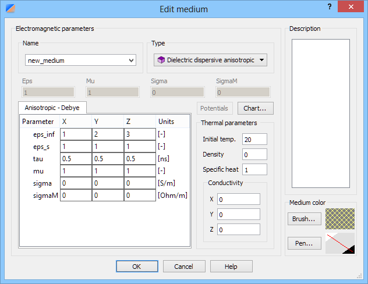Viewport: 368px width, 284px height.
Task: Confirm with the OK button
Action: (x=137, y=267)
